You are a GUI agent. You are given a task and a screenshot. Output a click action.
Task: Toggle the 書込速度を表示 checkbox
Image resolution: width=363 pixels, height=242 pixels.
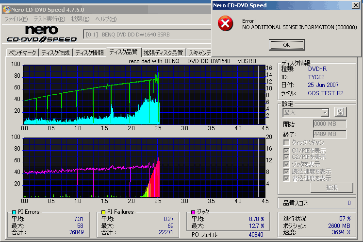(286, 178)
